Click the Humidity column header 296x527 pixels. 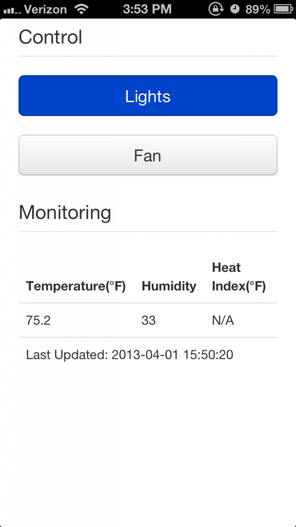pos(169,286)
